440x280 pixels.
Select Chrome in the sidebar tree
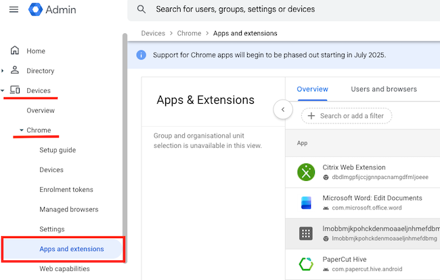[39, 130]
